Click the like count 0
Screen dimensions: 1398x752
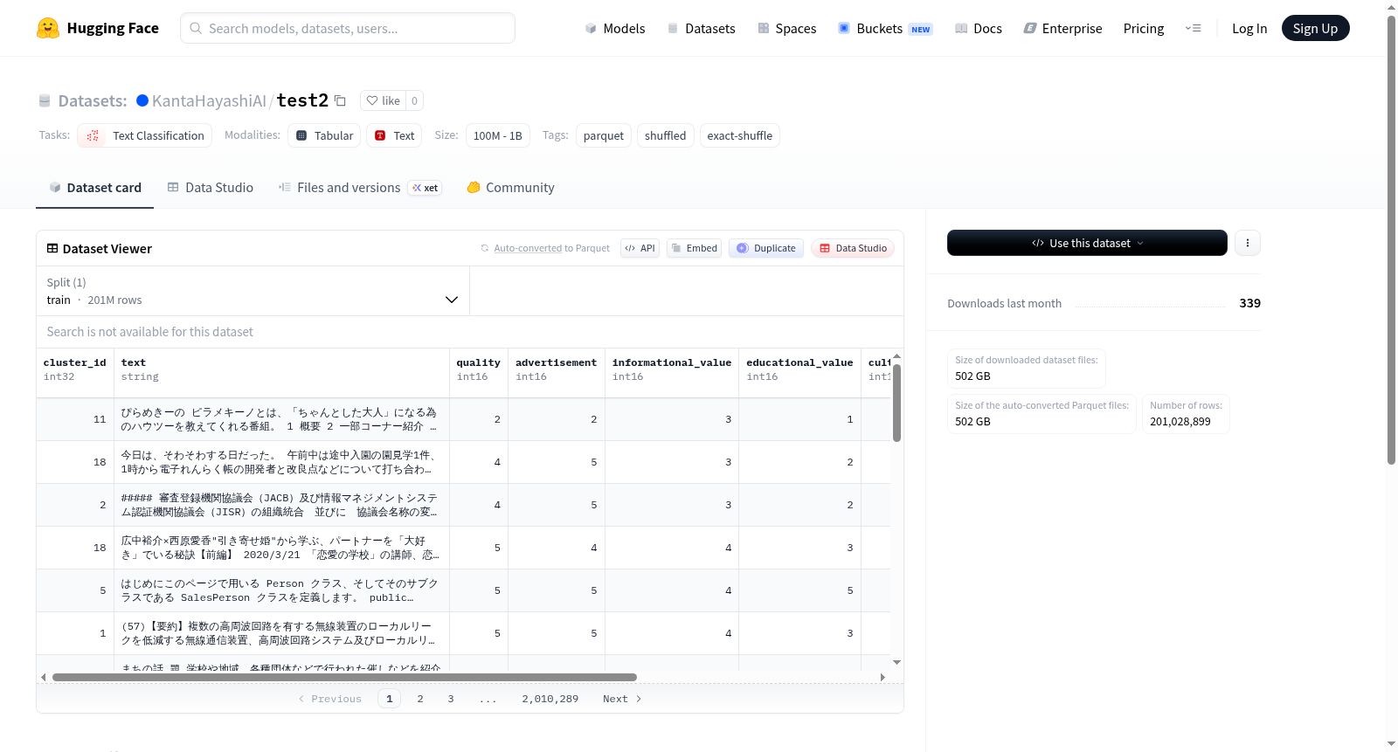(x=414, y=100)
